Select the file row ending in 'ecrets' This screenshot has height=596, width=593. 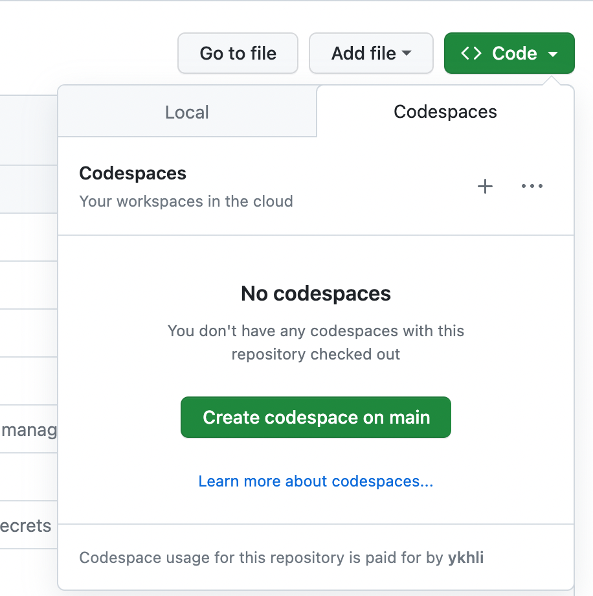coord(26,525)
